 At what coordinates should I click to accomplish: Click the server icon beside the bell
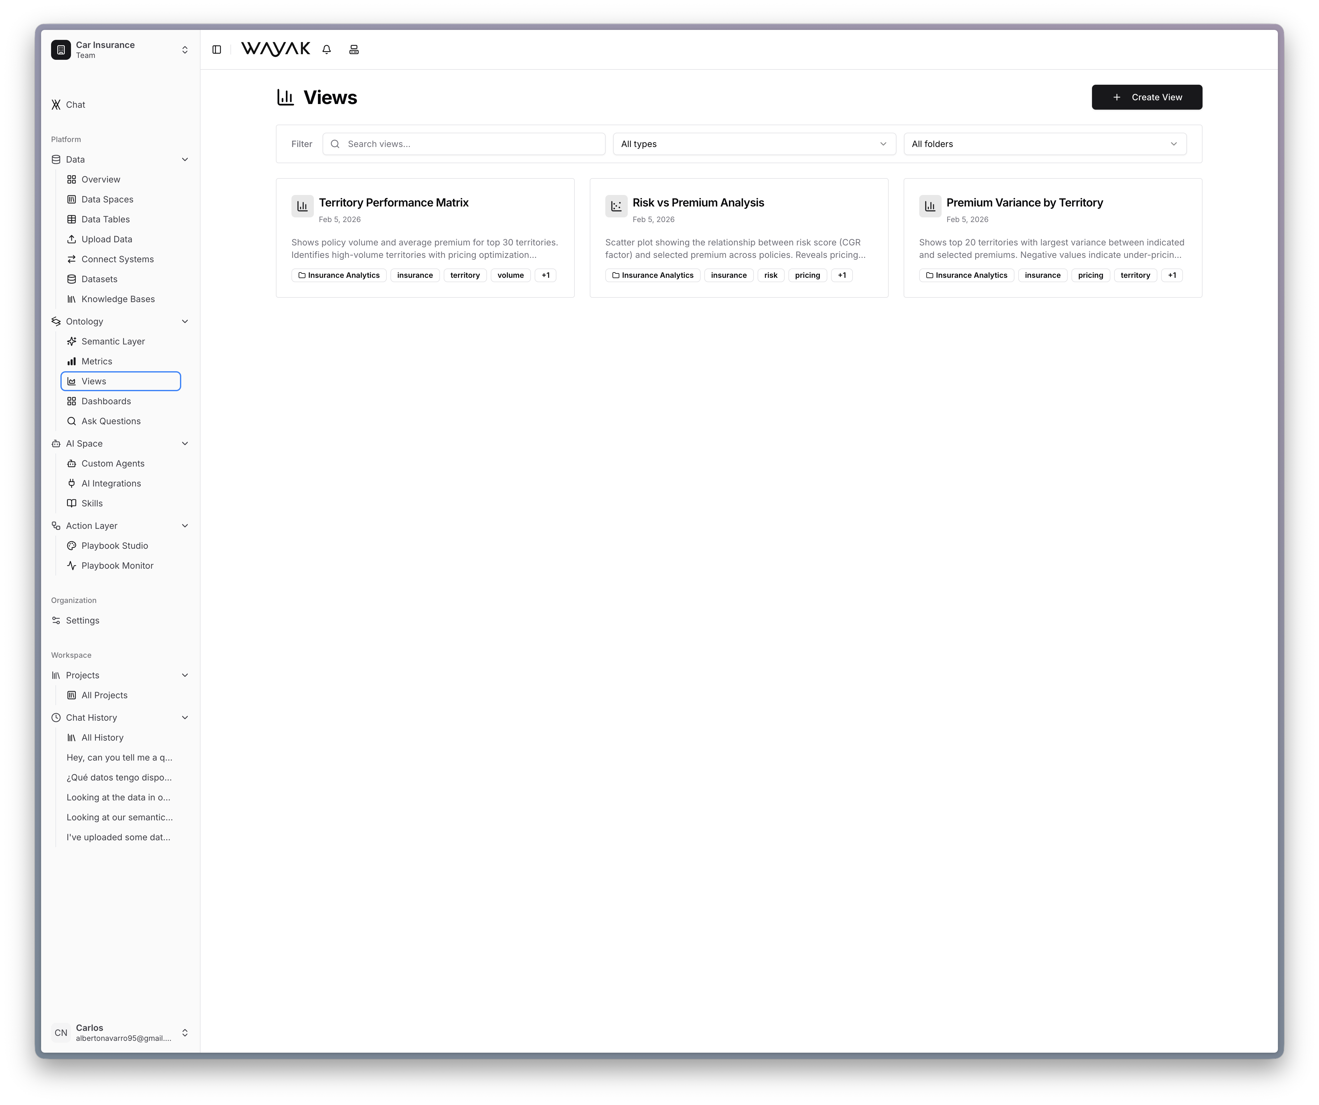pos(354,50)
